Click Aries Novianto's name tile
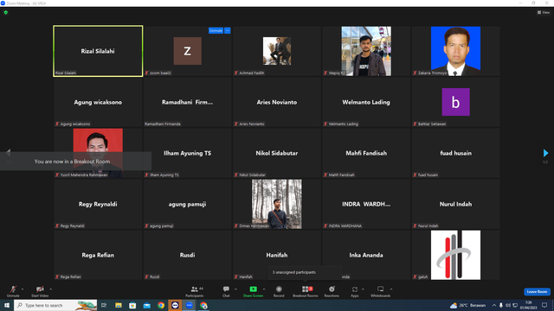Viewport: 554px width, 311px height. tap(277, 102)
